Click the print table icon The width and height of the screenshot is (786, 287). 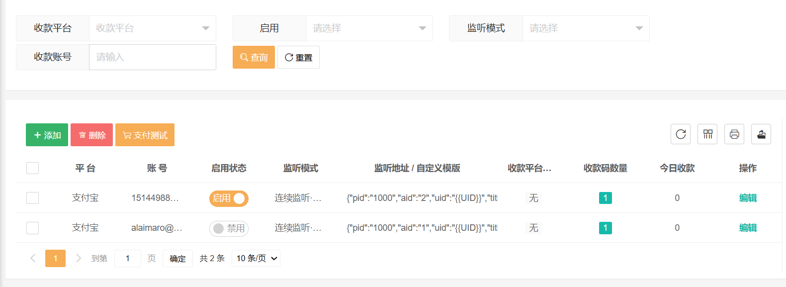[x=734, y=134]
